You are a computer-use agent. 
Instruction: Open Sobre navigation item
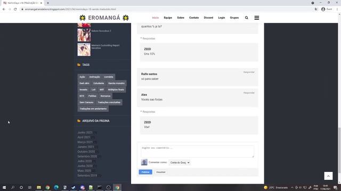(x=181, y=18)
